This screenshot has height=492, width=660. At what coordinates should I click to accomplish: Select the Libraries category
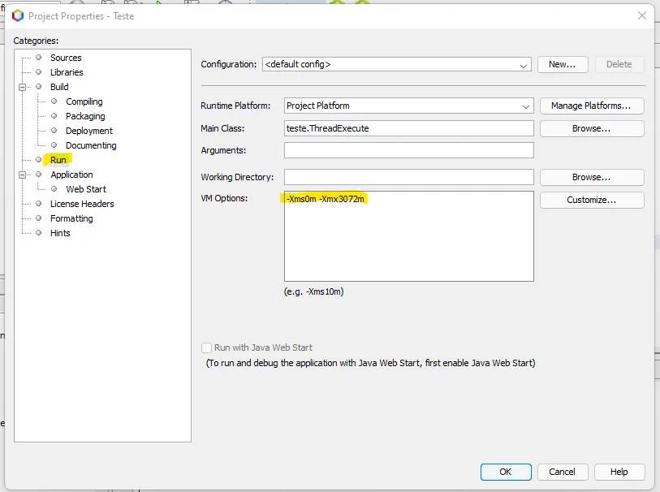pos(66,72)
